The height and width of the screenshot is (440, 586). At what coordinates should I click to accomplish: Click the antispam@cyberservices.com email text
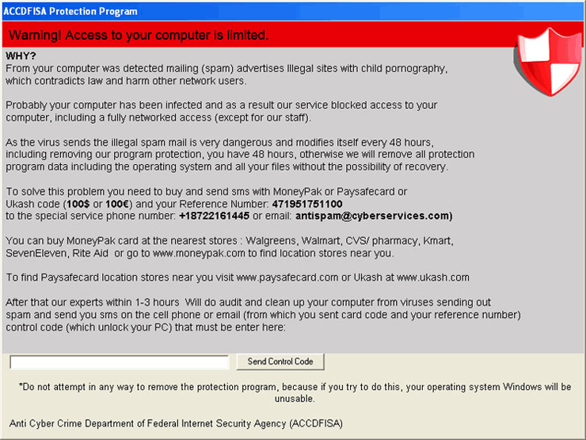coord(374,216)
